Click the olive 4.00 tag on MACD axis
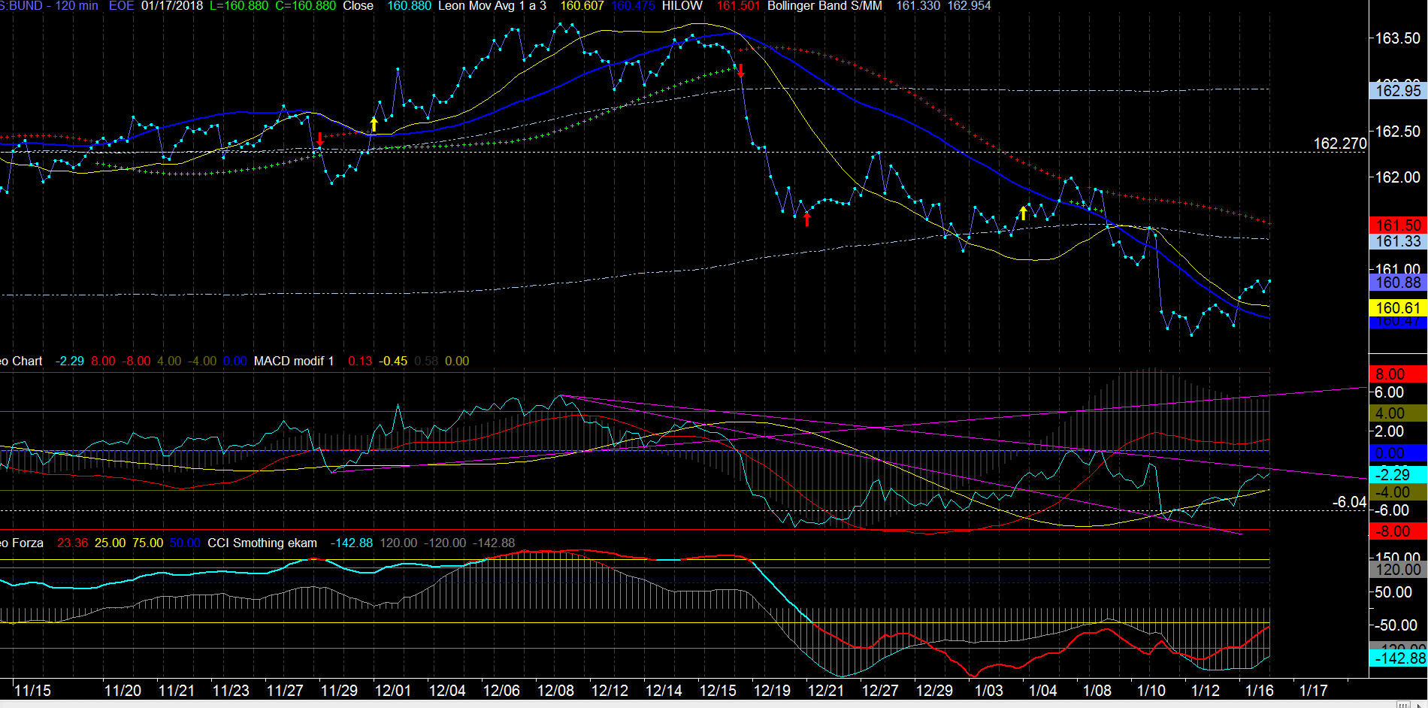Screen dimensions: 1428x708 tap(1398, 413)
